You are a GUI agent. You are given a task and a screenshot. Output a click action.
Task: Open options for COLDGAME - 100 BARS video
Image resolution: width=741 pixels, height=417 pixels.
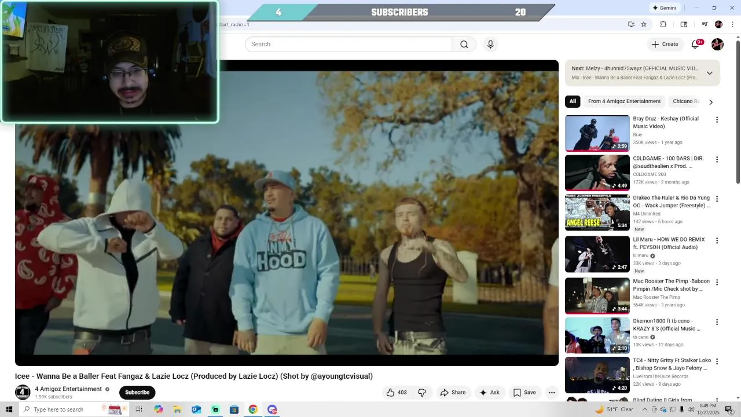pos(717,159)
